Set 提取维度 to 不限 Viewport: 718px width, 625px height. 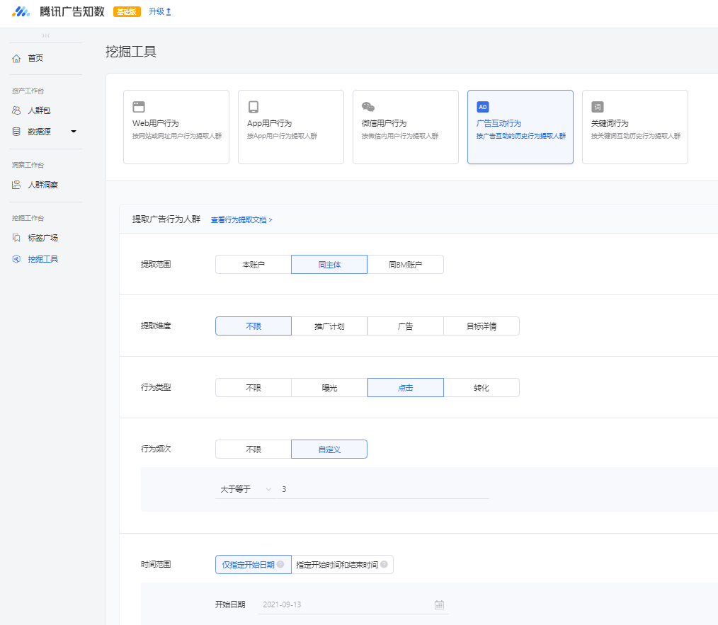click(253, 326)
